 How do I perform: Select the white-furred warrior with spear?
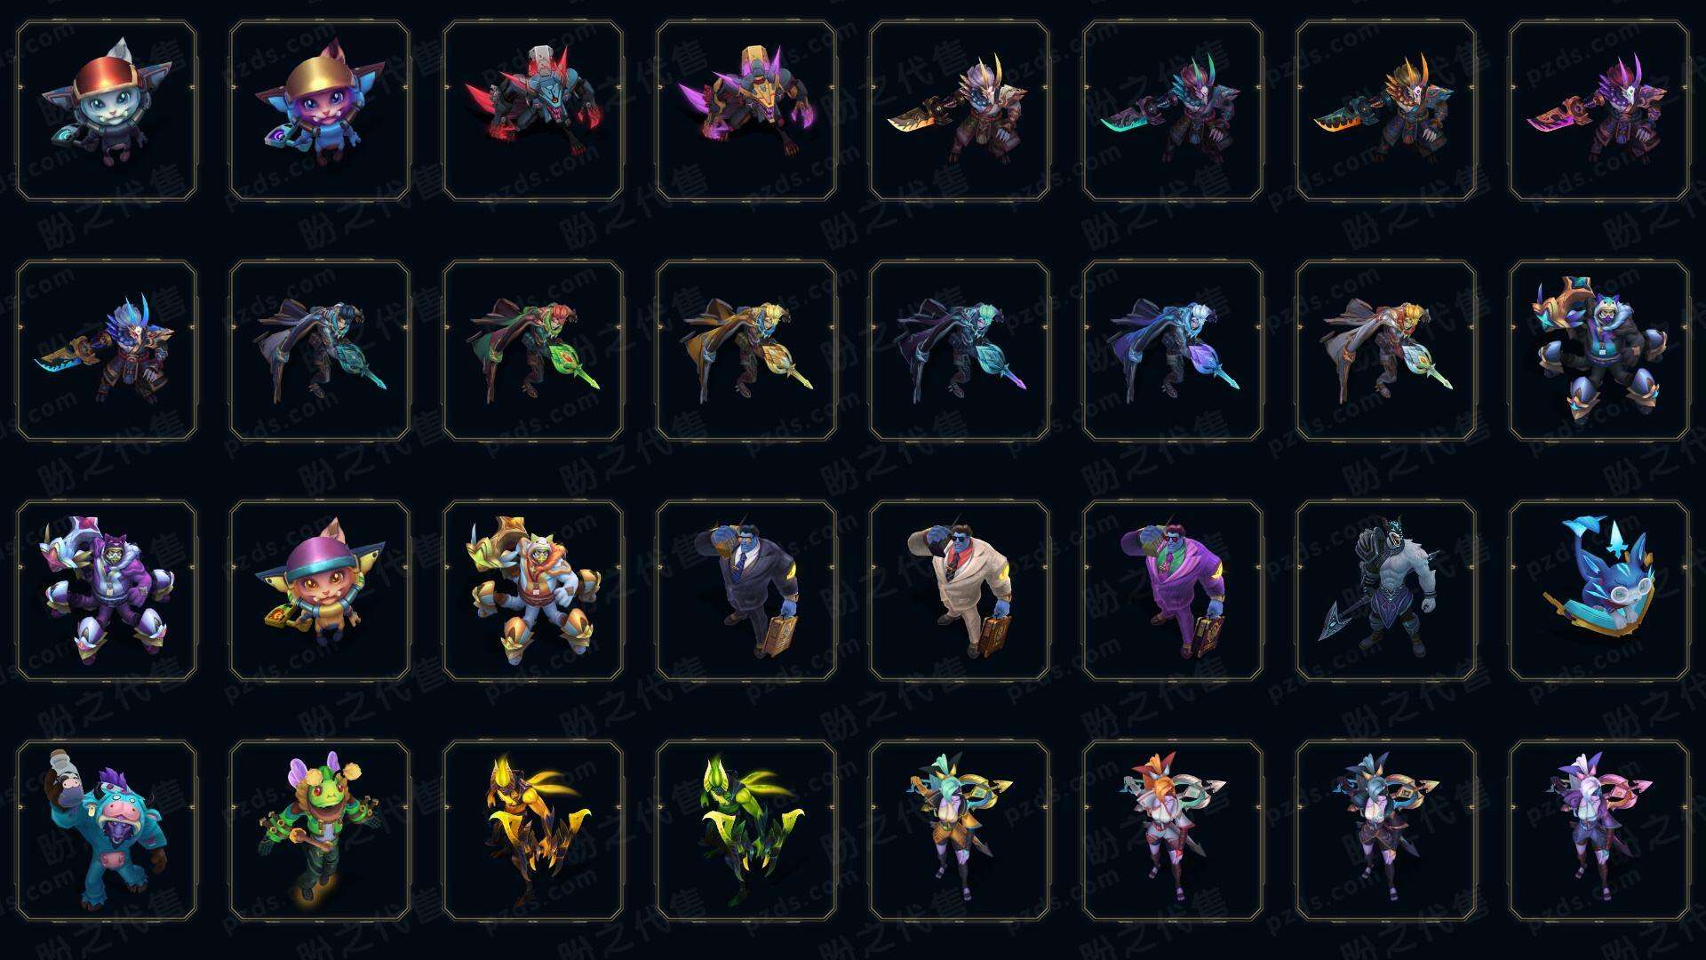[x=1386, y=590]
